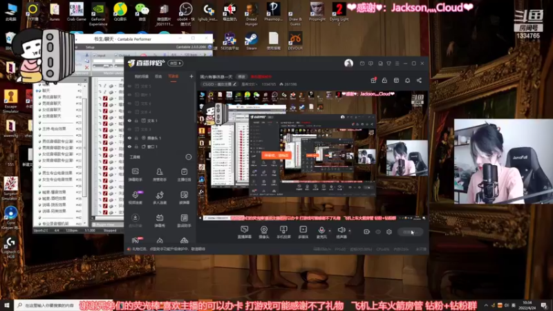Click the obs64 shortcut on the desktop

185,14
